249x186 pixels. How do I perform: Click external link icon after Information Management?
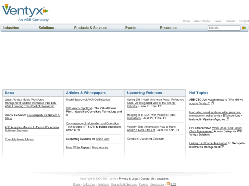pos(222,147)
